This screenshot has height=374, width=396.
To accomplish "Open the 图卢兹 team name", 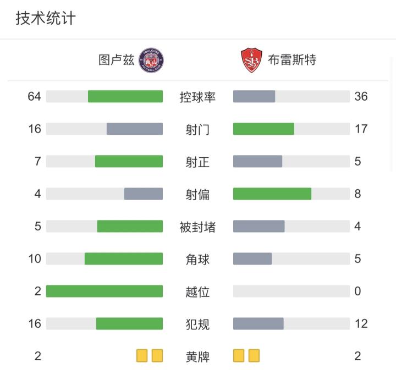I will click(x=117, y=60).
